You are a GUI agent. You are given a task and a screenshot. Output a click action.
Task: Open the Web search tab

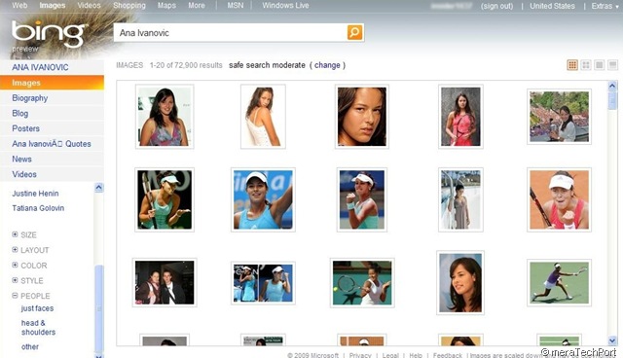click(x=19, y=6)
